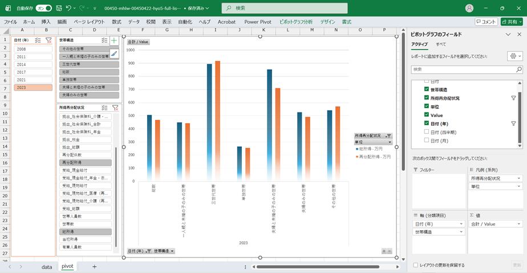Switch to the data sheet tab
Viewport: 527px width, 273px height.
click(x=46, y=266)
